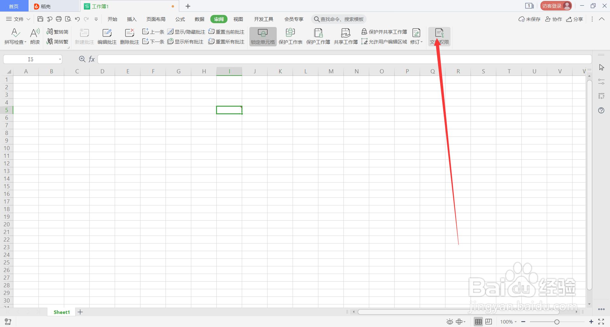The height and width of the screenshot is (327, 610).
Task: Convert traditional to simplified (繁转简)
Action: (58, 32)
